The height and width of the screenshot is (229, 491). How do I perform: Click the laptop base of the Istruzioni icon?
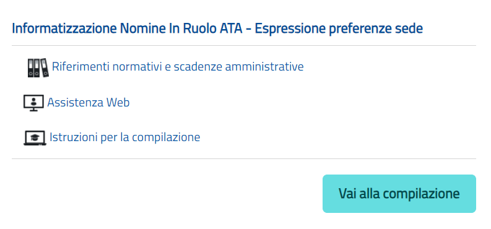[35, 144]
